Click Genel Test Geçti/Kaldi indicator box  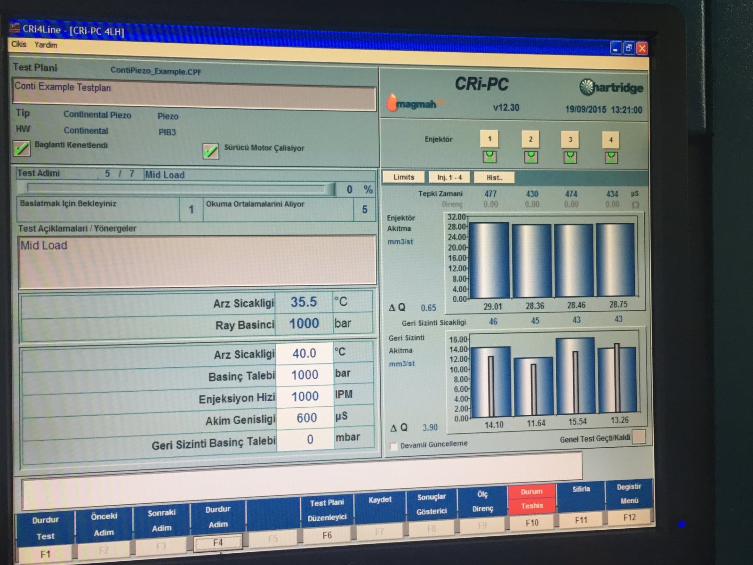[639, 437]
